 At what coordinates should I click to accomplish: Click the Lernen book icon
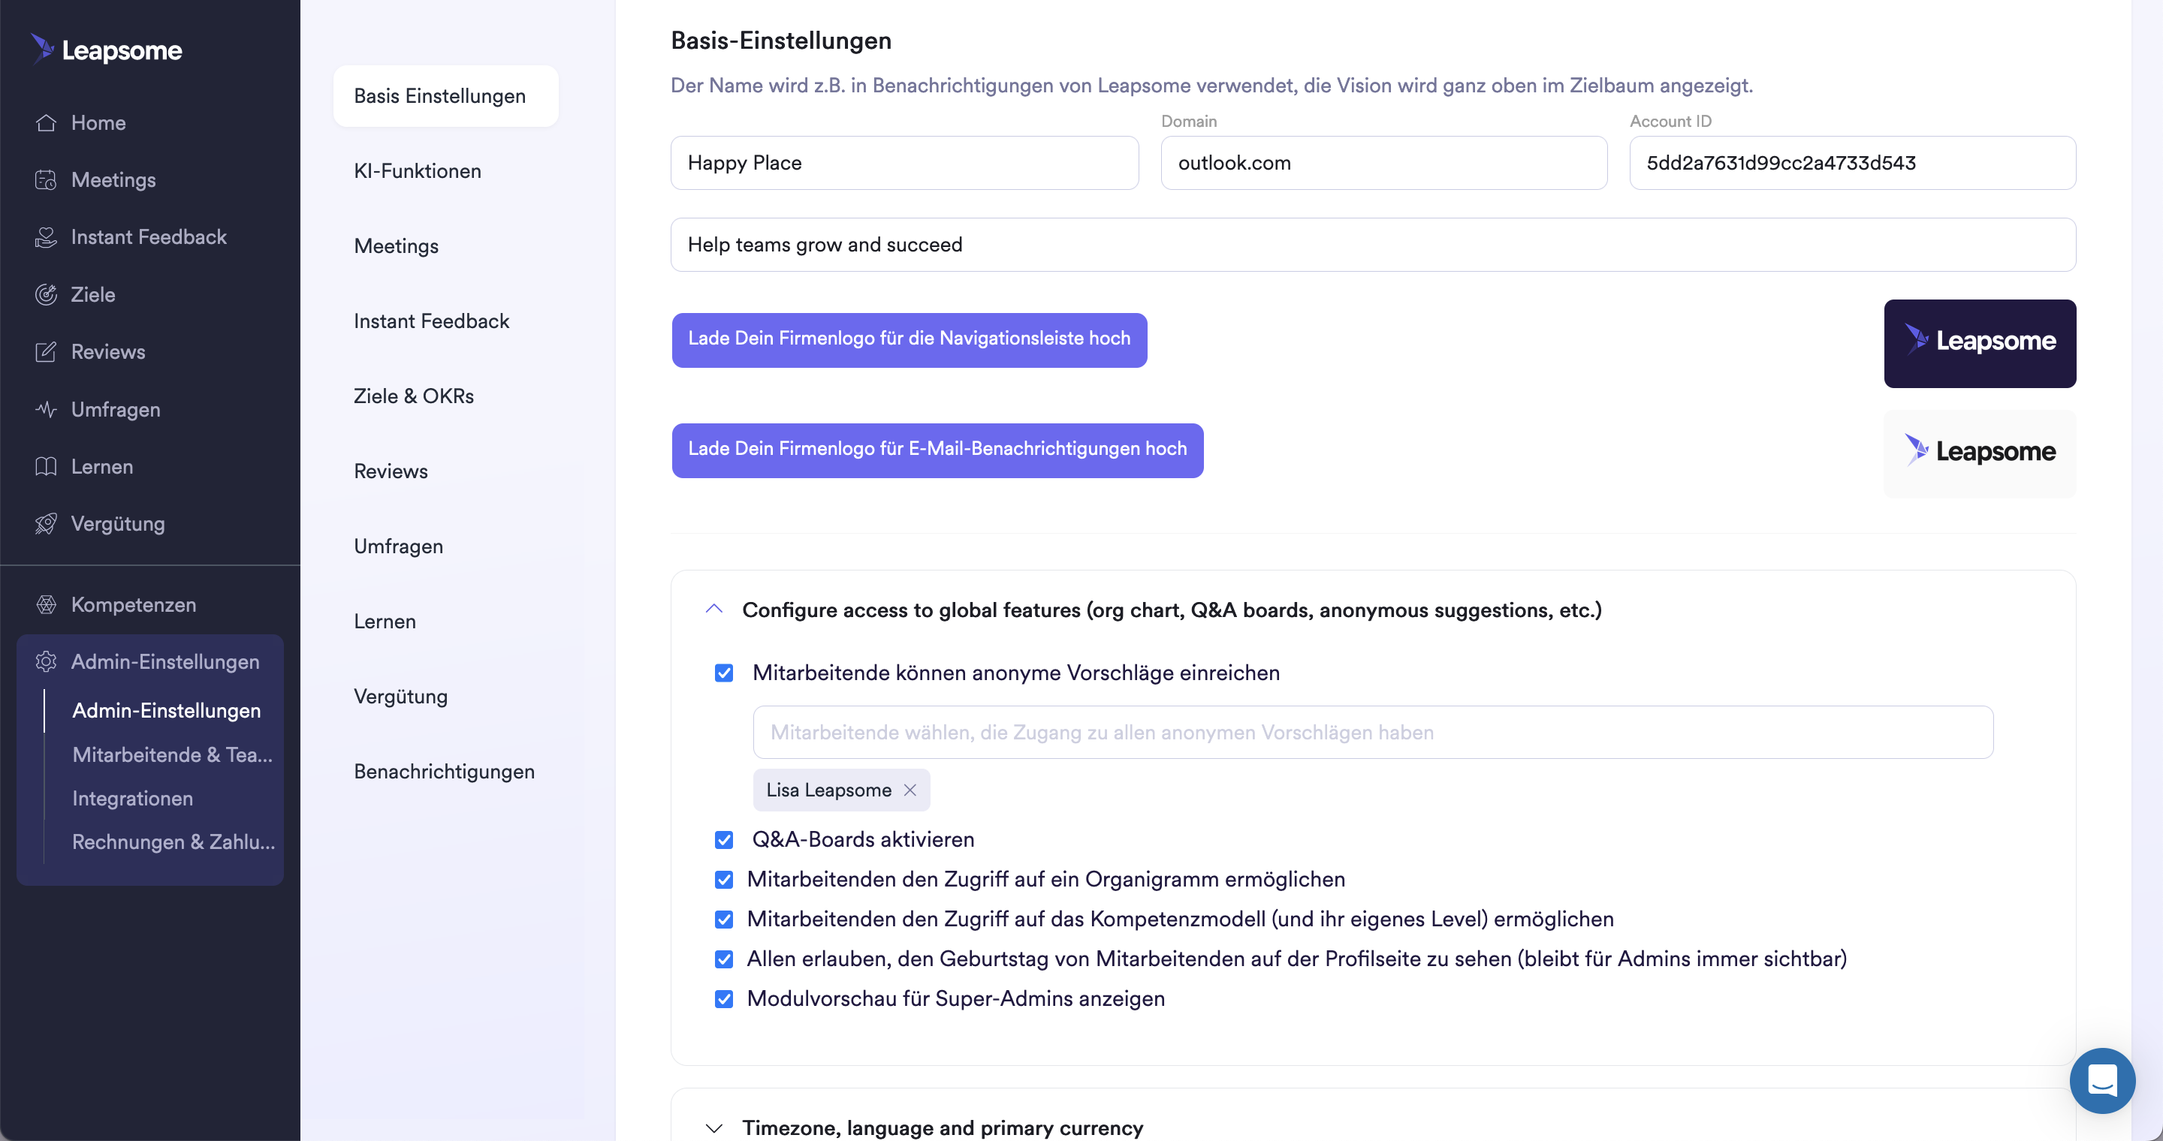coord(46,466)
